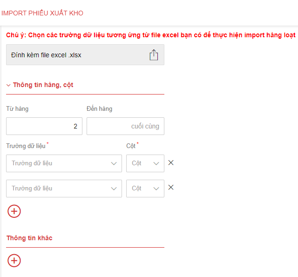Click the Đính kèm file excel .xlsx text
This screenshot has width=298, height=277.
click(47, 55)
